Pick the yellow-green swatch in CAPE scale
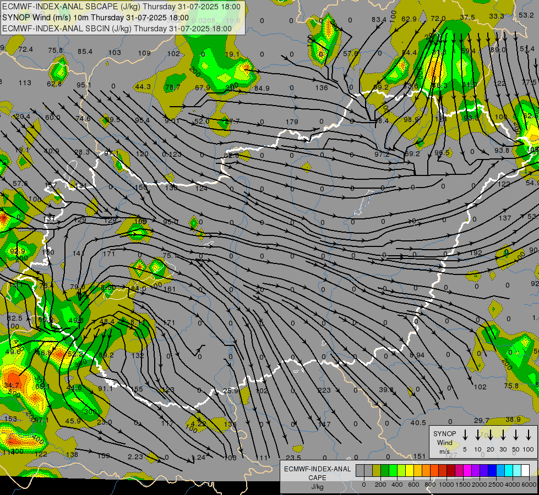539x495 pixels. click(401, 470)
